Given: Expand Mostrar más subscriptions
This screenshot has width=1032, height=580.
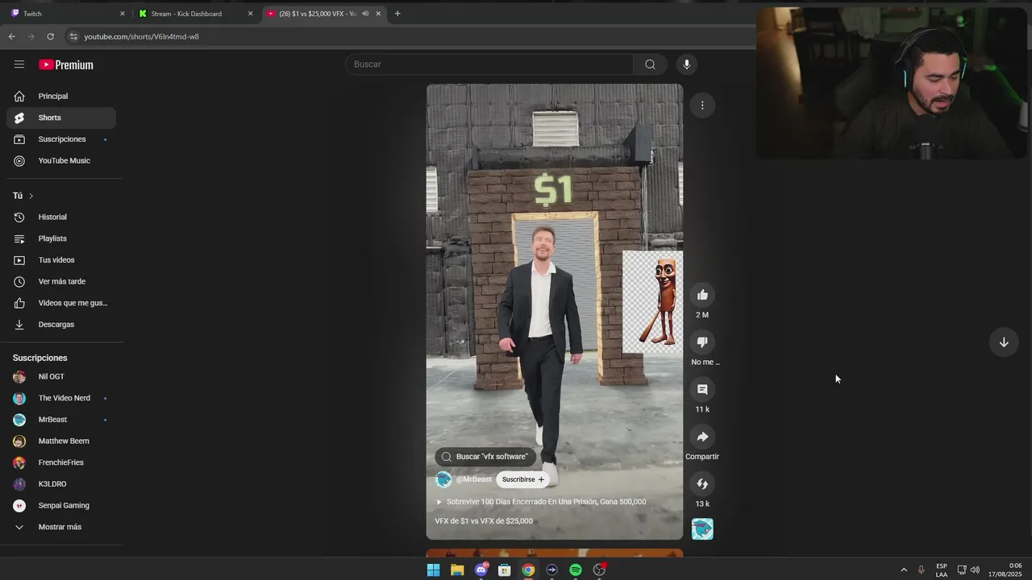Looking at the screenshot, I should pyautogui.click(x=61, y=527).
